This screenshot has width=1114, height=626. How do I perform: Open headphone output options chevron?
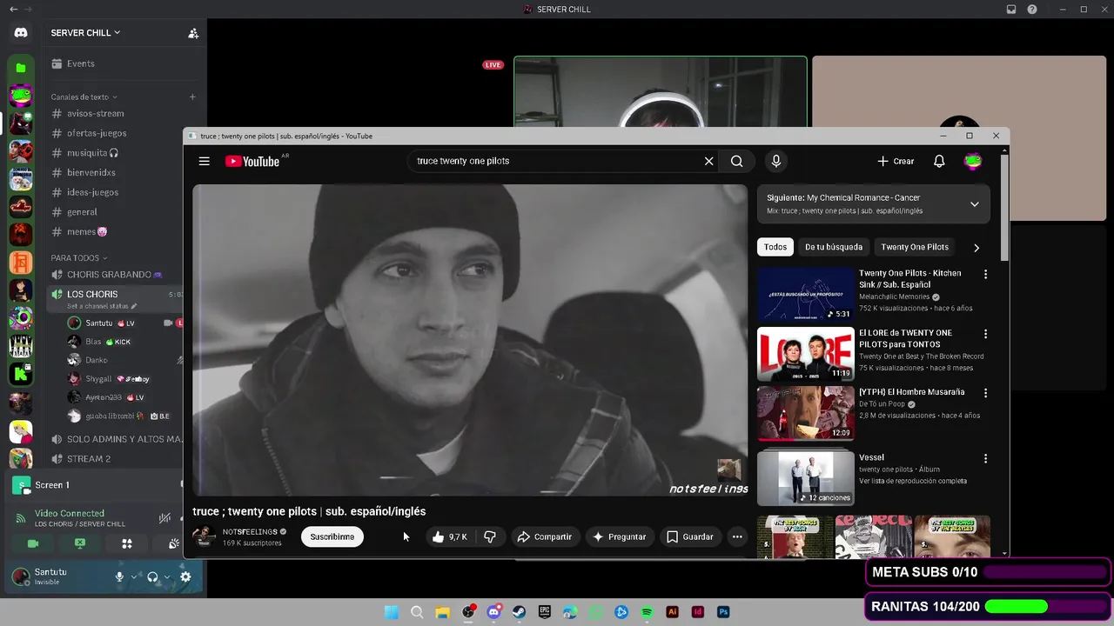pyautogui.click(x=167, y=576)
